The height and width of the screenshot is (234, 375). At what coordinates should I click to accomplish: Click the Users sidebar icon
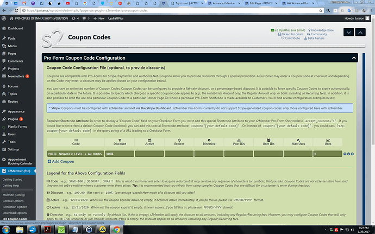tap(4, 134)
